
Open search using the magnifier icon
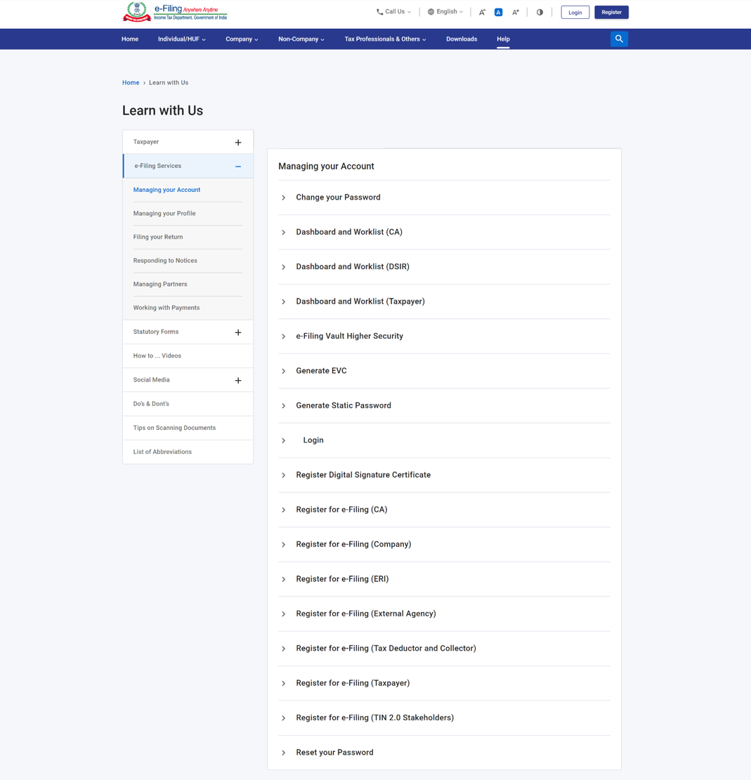click(619, 39)
